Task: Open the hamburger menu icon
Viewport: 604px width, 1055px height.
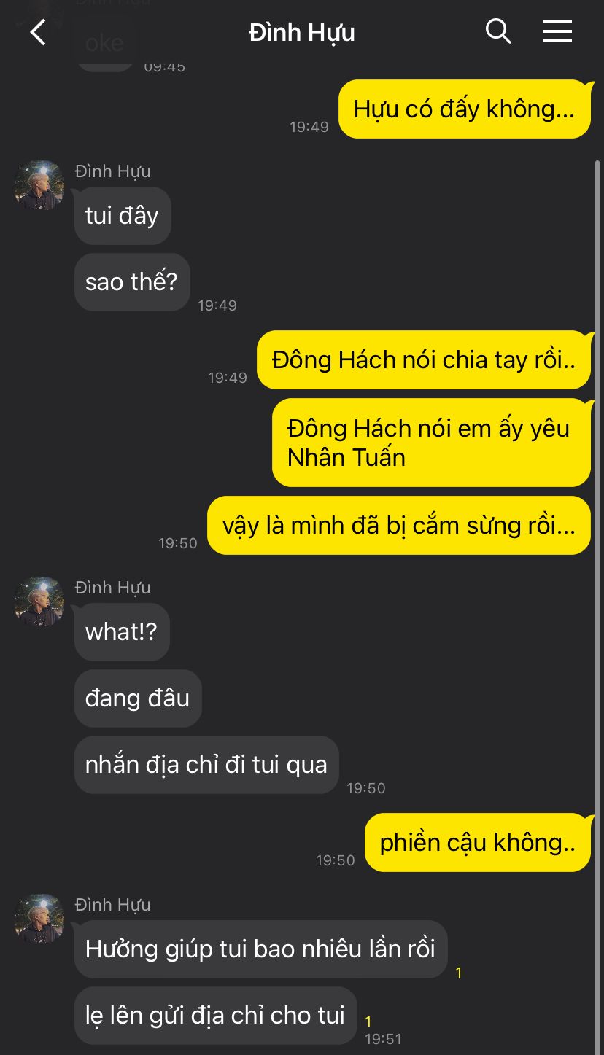Action: click(557, 31)
